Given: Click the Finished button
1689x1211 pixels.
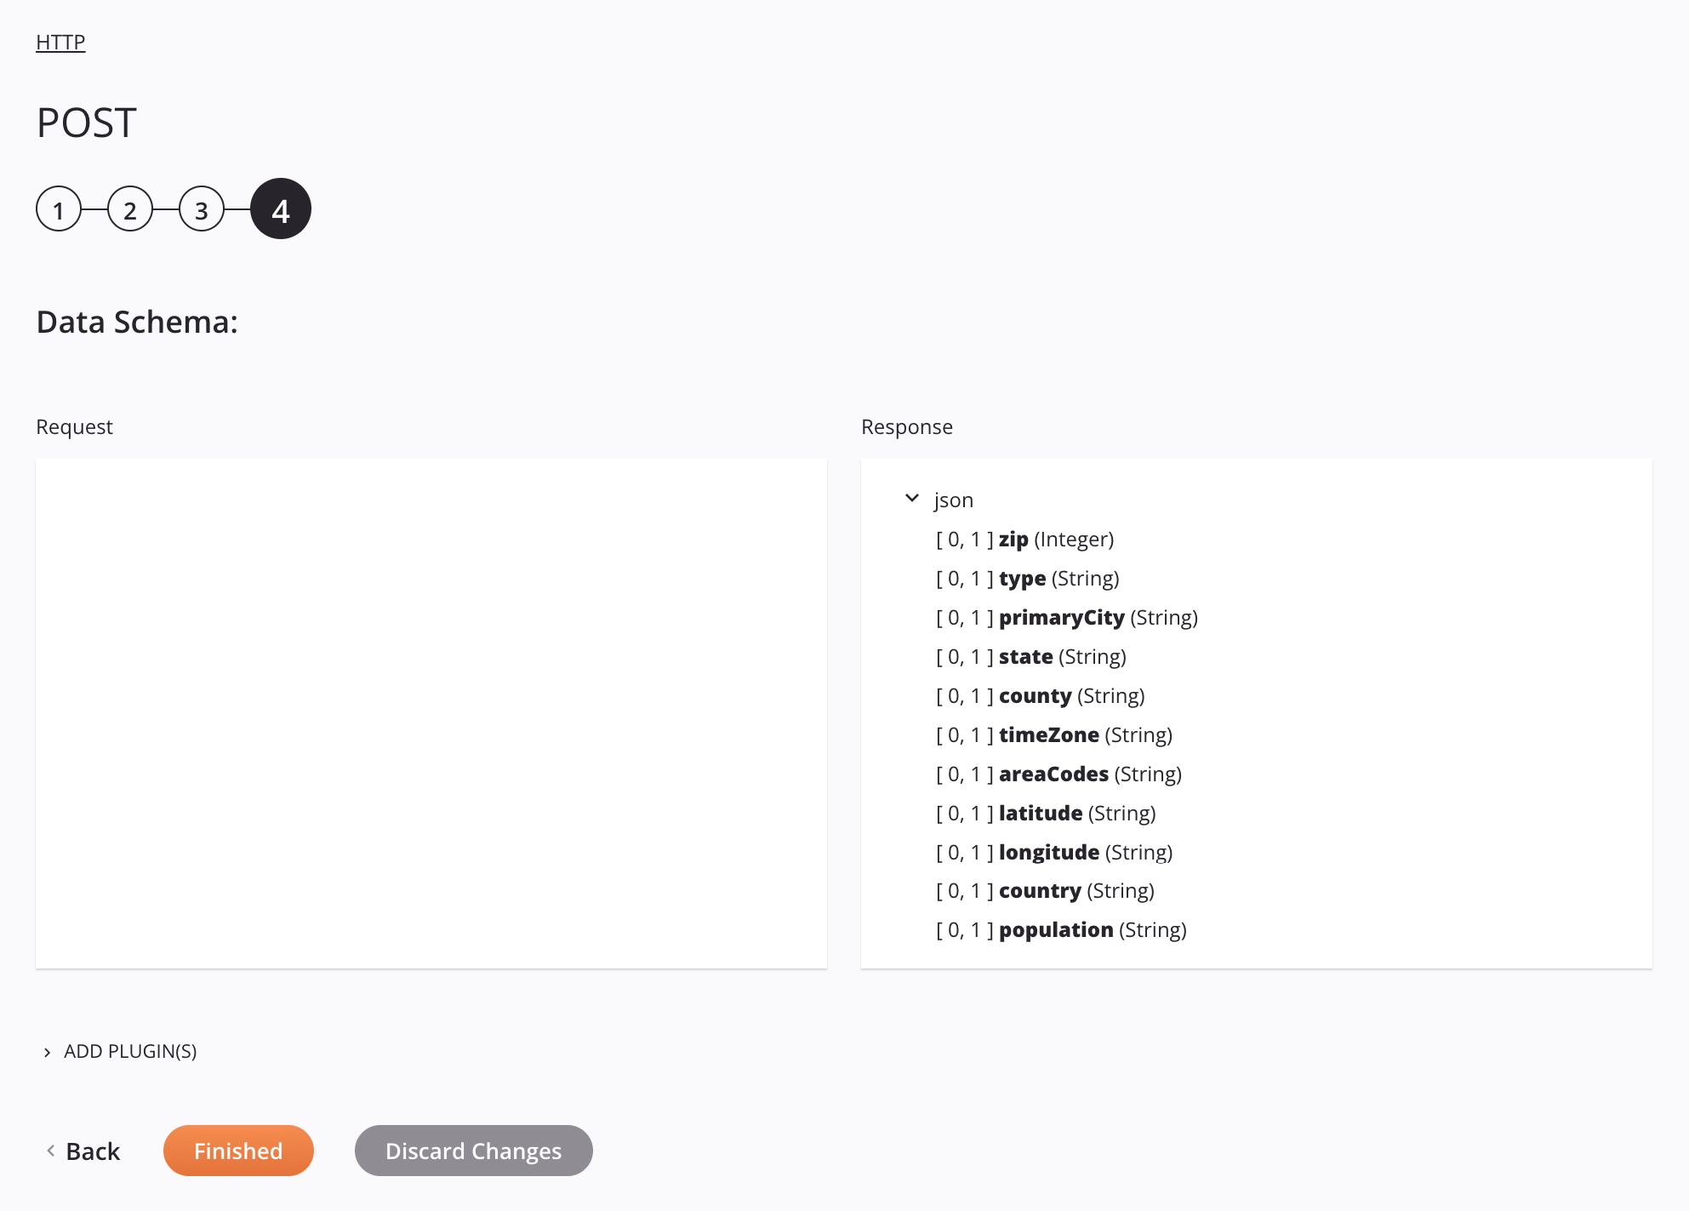Looking at the screenshot, I should pos(238,1150).
